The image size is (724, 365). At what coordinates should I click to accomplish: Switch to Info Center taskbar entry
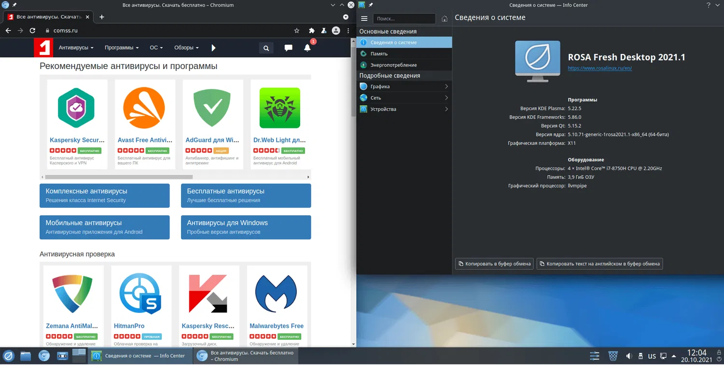coord(139,356)
